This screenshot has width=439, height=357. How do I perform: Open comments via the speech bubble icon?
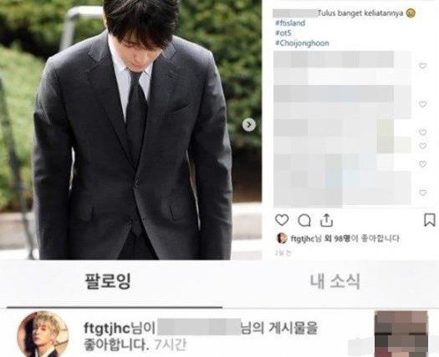tap(304, 221)
